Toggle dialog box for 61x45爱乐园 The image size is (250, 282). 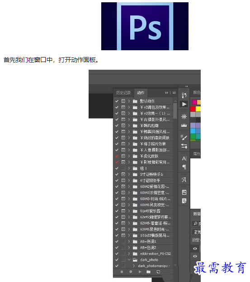123,211
